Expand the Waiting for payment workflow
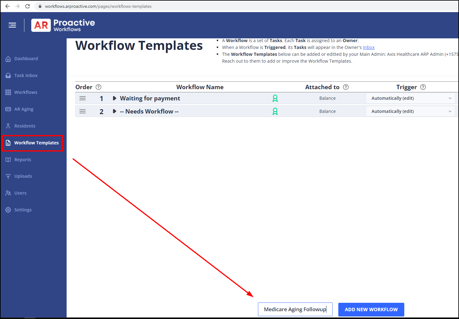 (114, 98)
